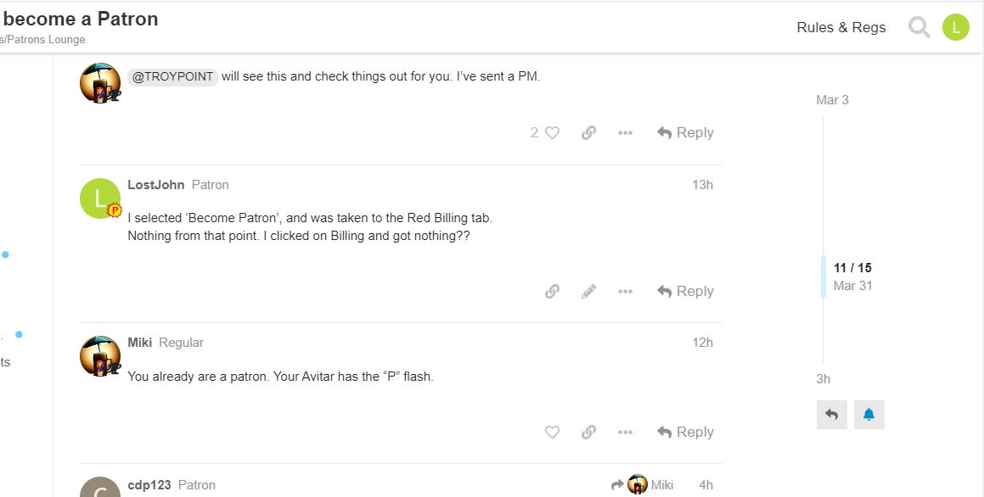Image resolution: width=984 pixels, height=497 pixels.
Task: Share link of the @TROYPOINT post
Action: [588, 133]
